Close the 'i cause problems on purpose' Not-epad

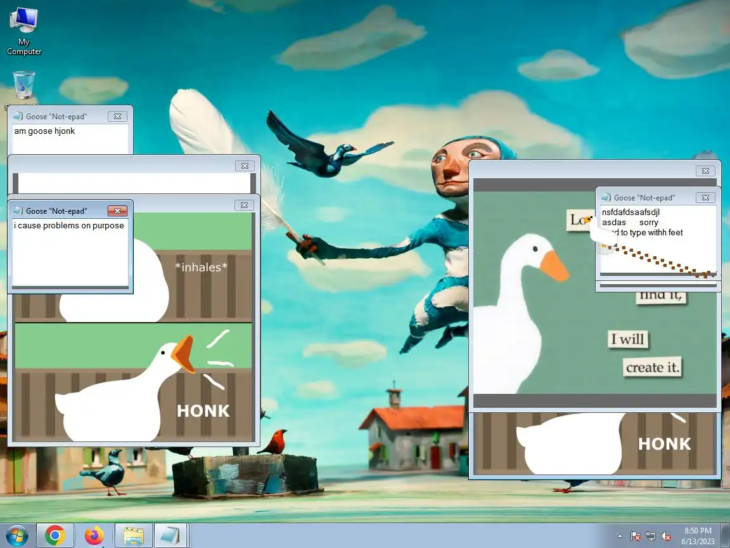click(x=117, y=211)
